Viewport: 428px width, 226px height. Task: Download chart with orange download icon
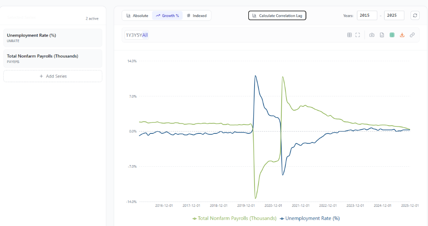point(402,35)
